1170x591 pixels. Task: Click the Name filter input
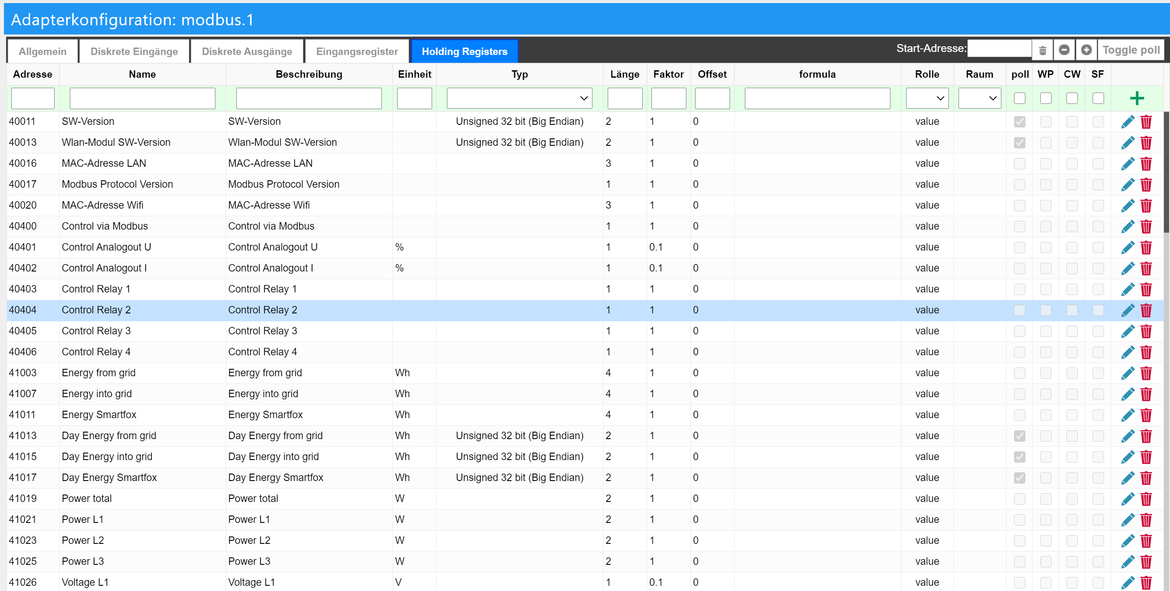click(142, 98)
